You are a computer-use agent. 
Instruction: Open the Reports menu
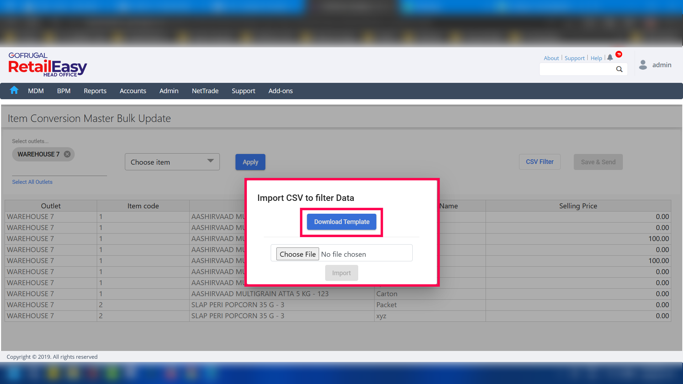point(95,91)
